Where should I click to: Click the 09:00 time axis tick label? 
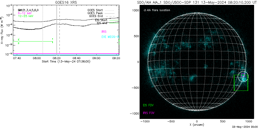tap(96, 58)
